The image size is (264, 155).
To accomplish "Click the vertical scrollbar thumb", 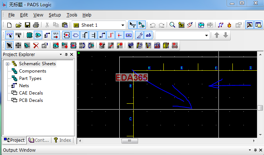I will [260, 108].
